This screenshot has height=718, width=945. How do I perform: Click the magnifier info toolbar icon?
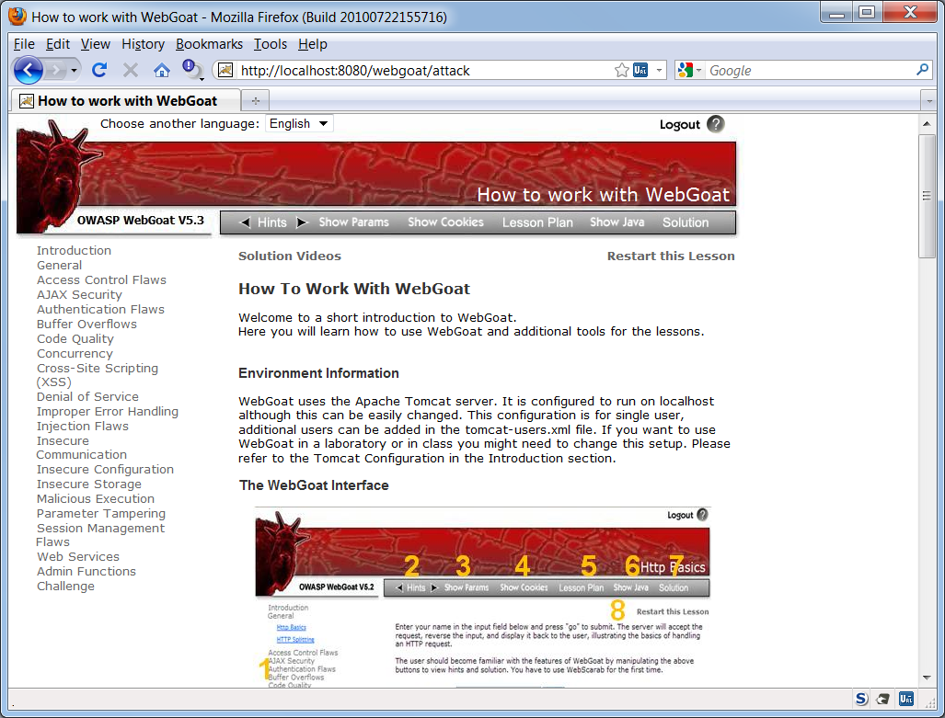pyautogui.click(x=193, y=70)
